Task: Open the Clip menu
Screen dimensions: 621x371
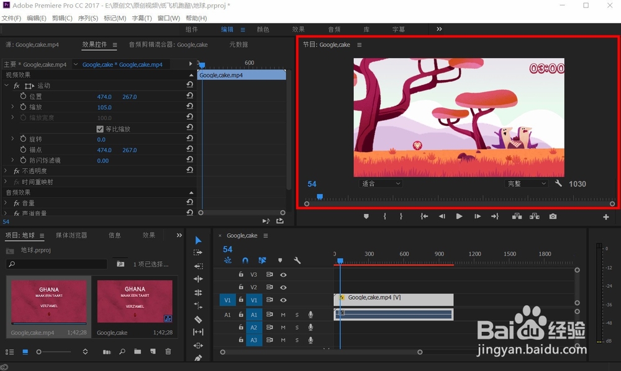Action: pyautogui.click(x=62, y=18)
